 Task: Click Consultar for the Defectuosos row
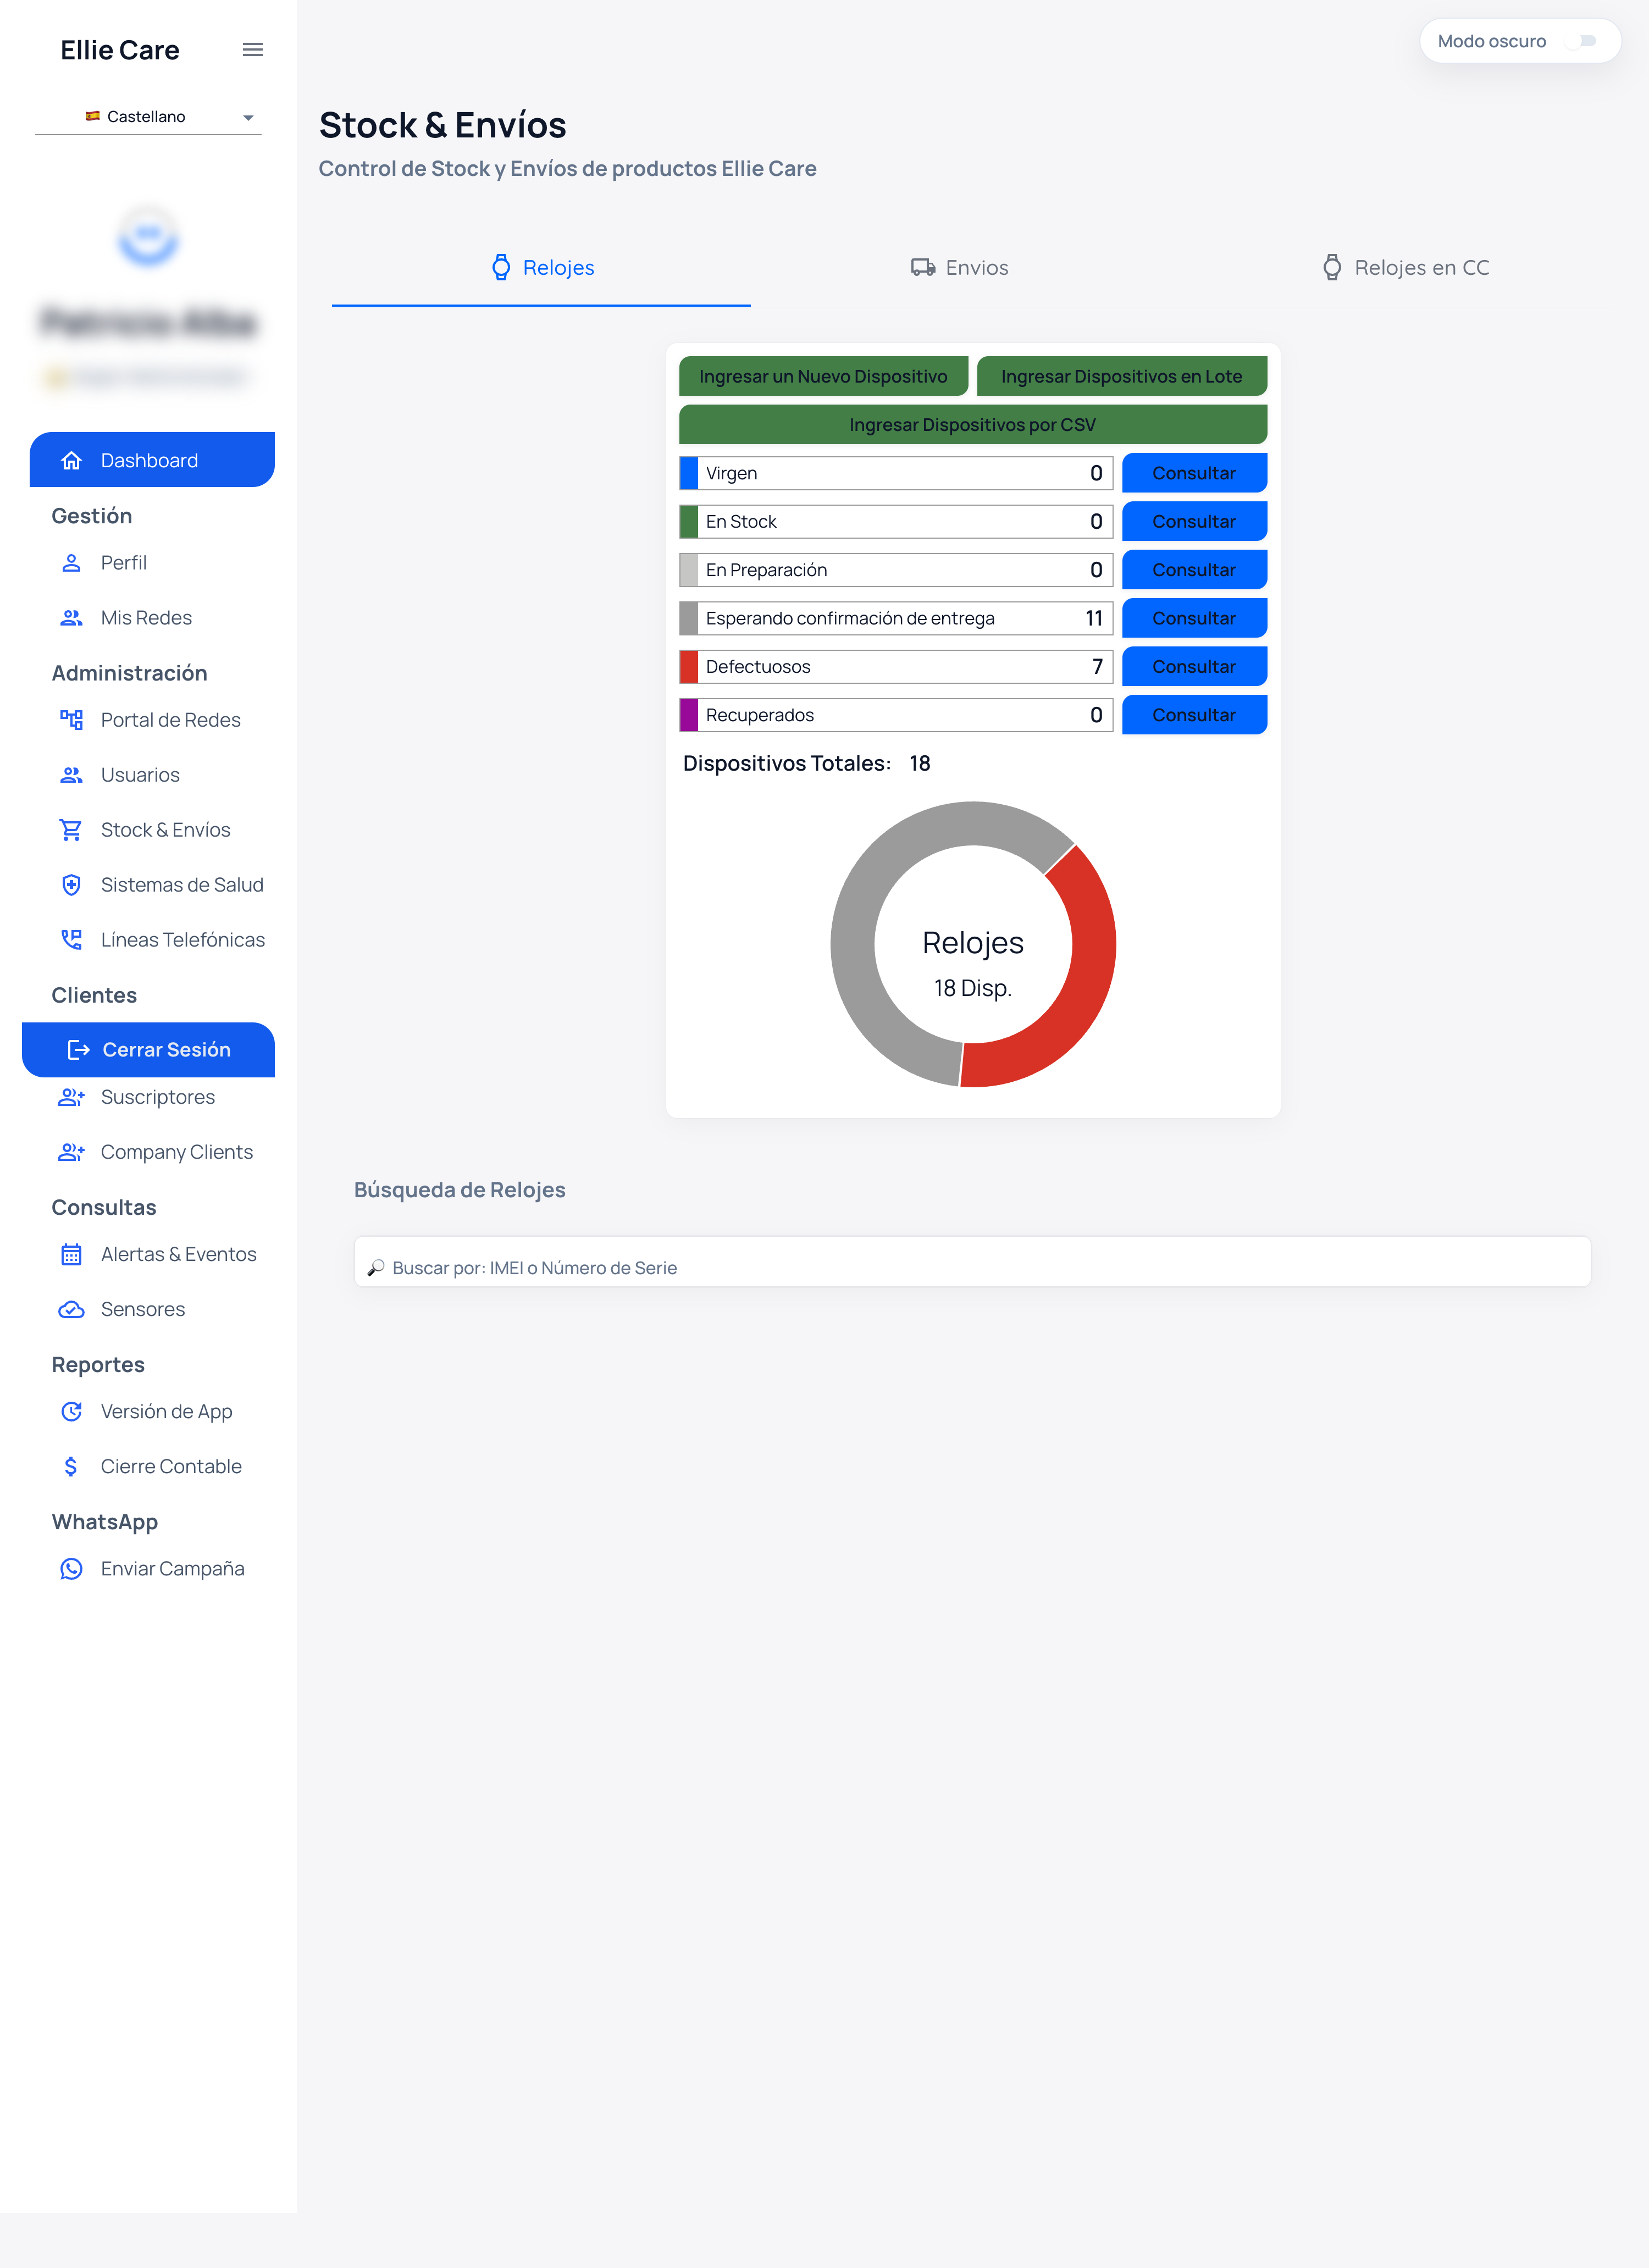point(1194,666)
